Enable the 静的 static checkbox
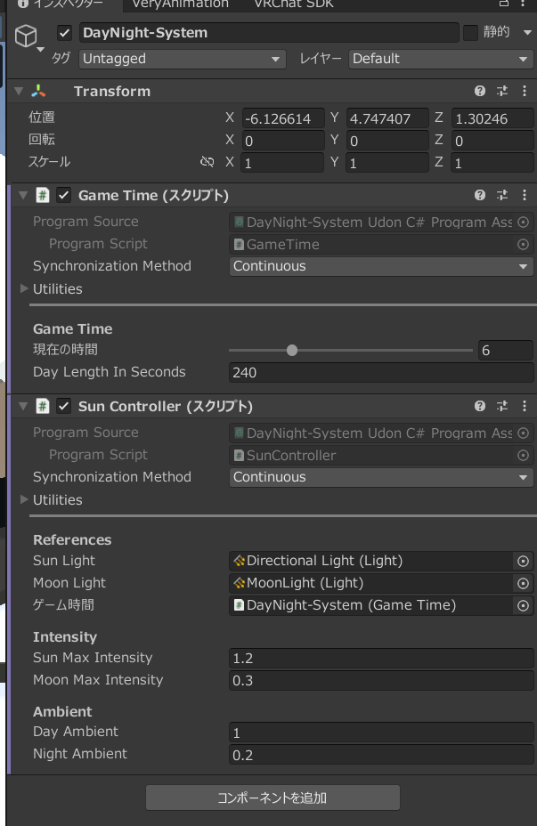Screen dimensions: 537x826 point(470,33)
